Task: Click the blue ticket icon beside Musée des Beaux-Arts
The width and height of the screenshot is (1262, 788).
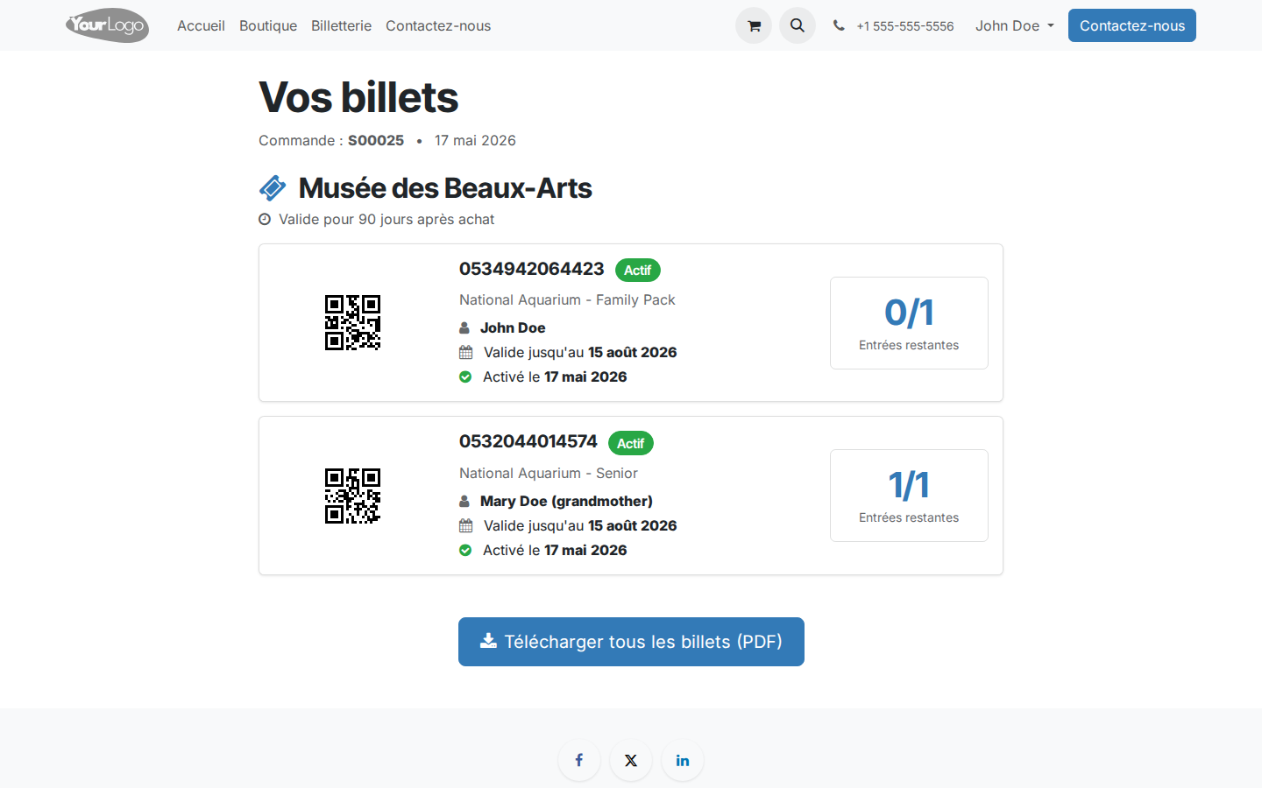Action: coord(273,188)
